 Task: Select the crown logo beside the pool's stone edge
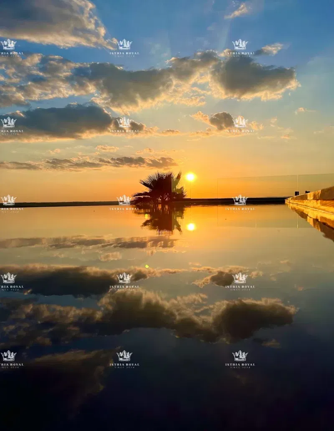click(x=240, y=200)
